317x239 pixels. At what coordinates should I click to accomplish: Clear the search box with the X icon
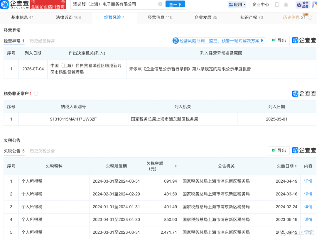[160, 4]
